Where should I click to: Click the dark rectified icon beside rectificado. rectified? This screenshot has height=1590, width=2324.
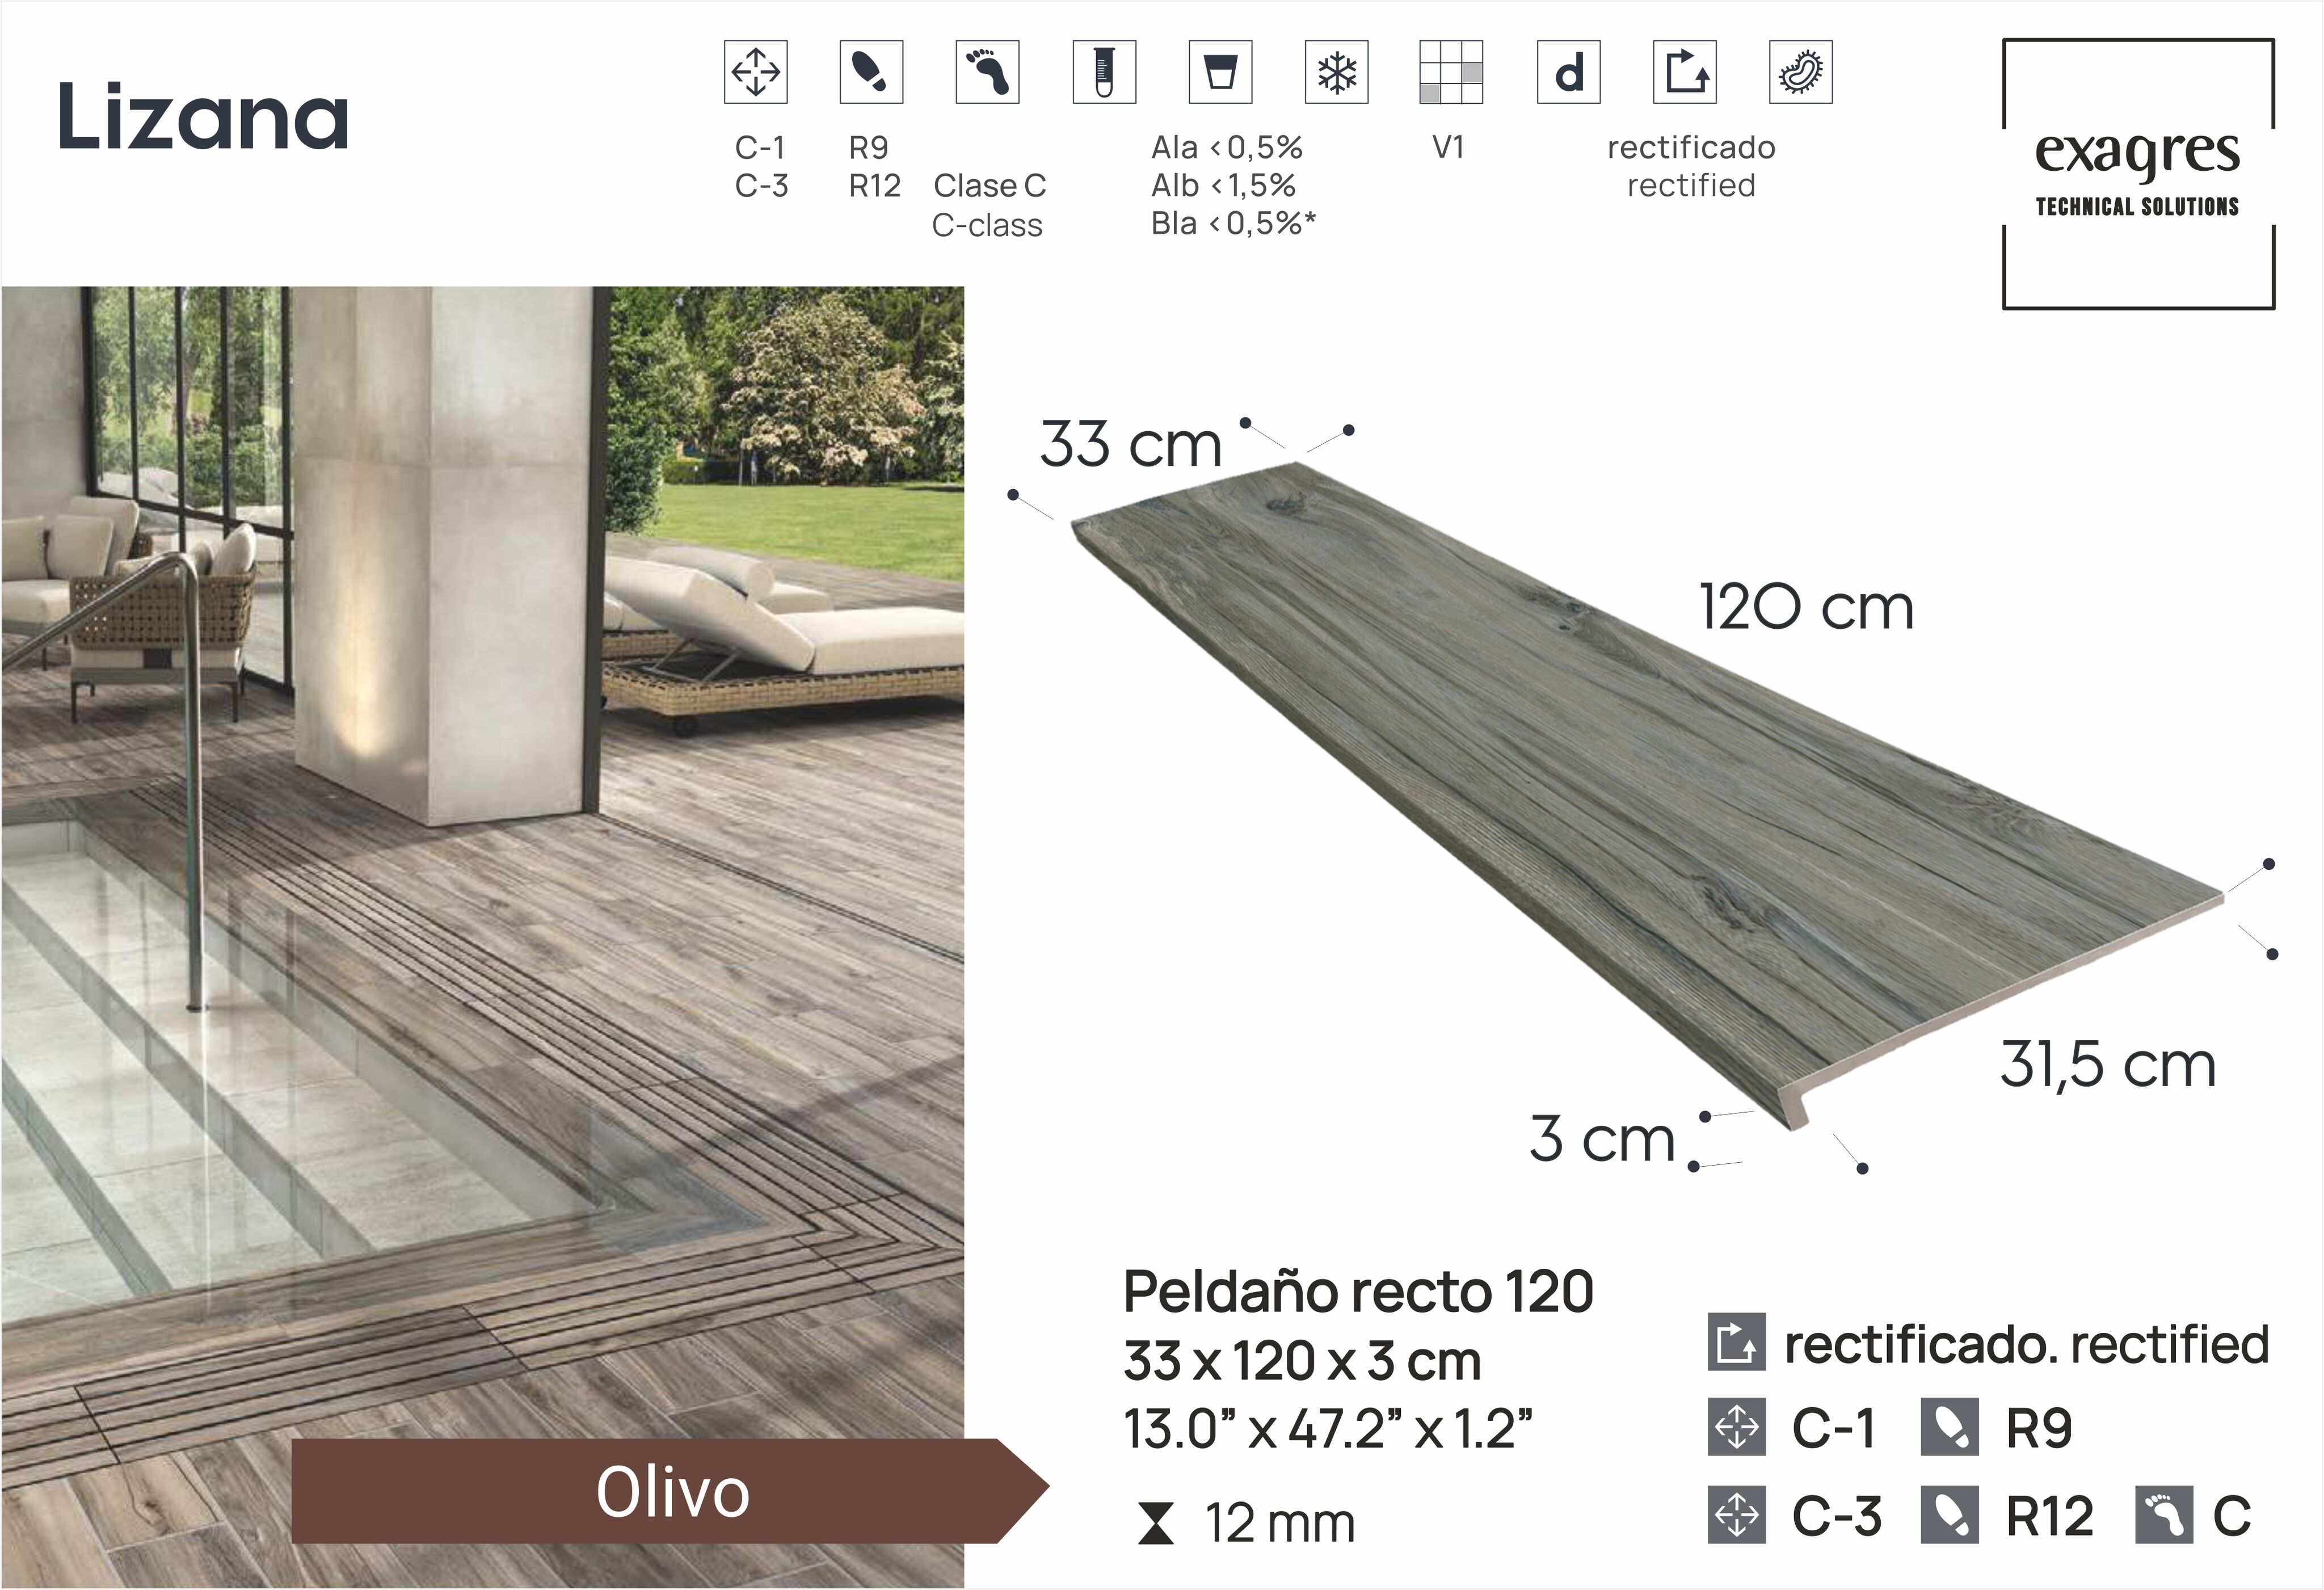(1736, 1342)
